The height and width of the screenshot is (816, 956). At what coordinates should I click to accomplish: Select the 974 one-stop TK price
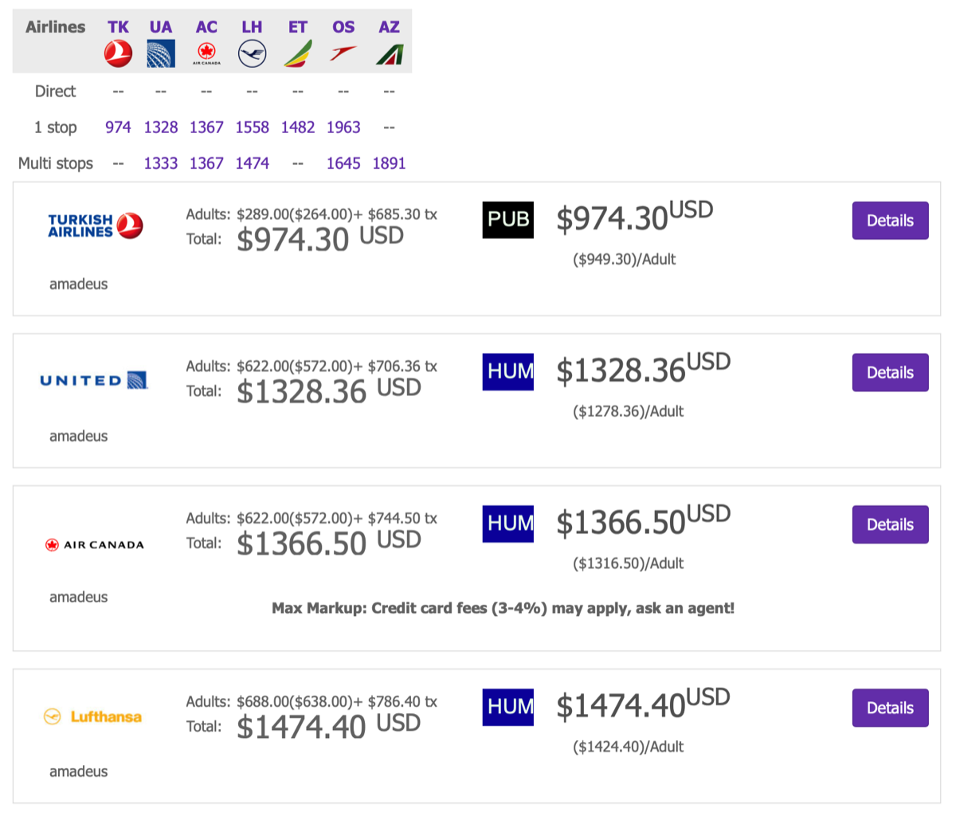coord(118,127)
